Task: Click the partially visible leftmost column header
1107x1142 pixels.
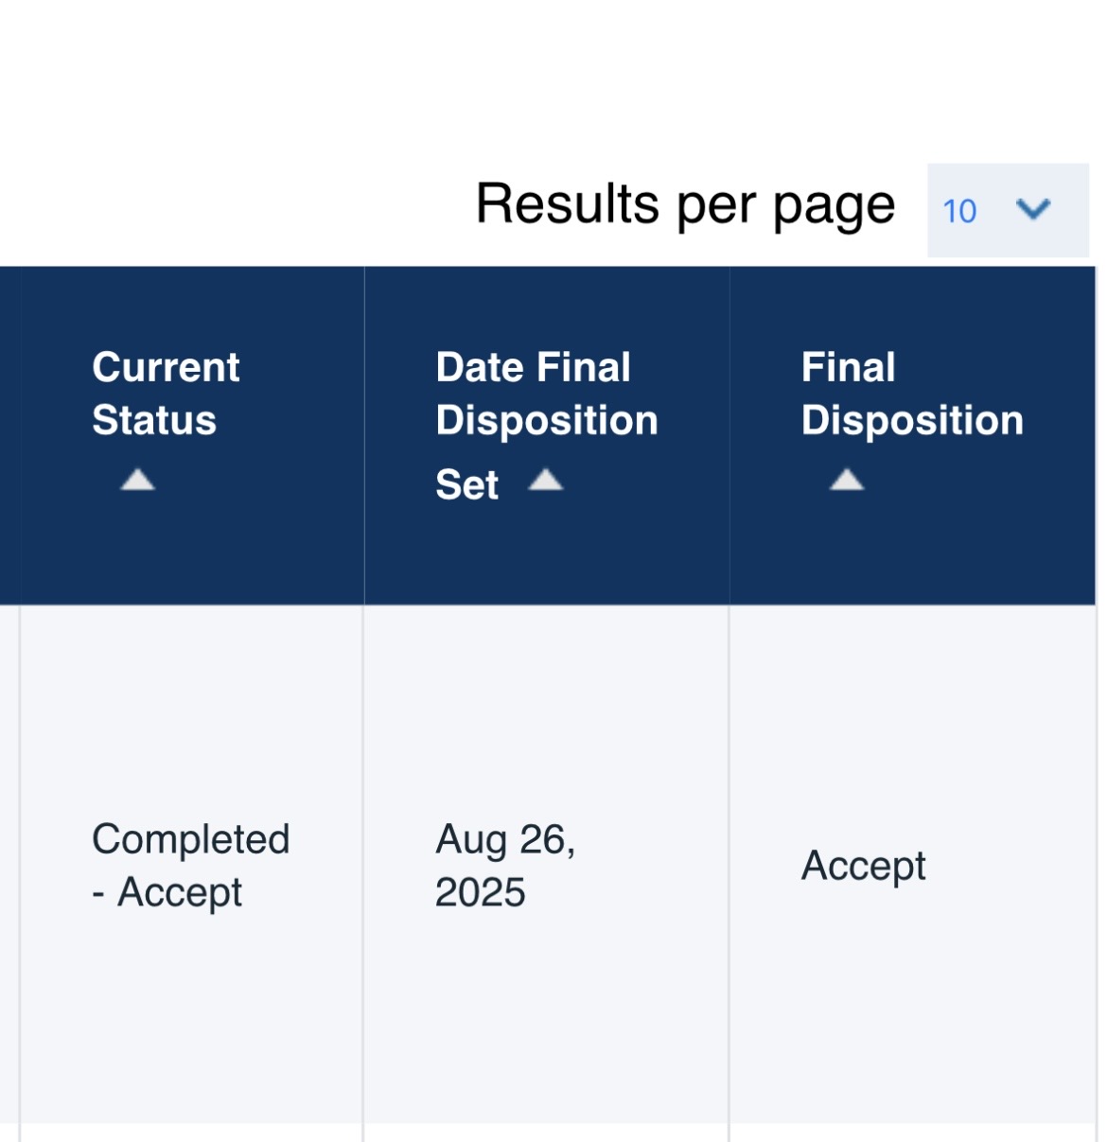Action: (9, 435)
